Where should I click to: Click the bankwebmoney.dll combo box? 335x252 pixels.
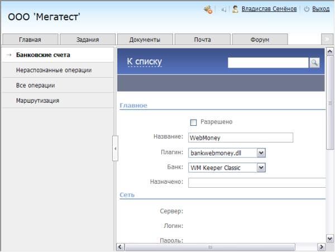click(x=227, y=153)
